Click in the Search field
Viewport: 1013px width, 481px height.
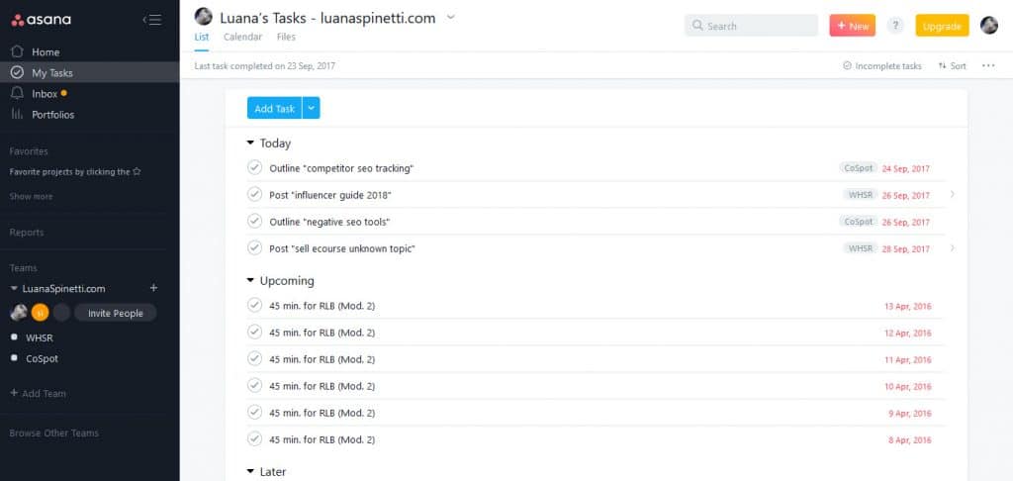point(757,26)
